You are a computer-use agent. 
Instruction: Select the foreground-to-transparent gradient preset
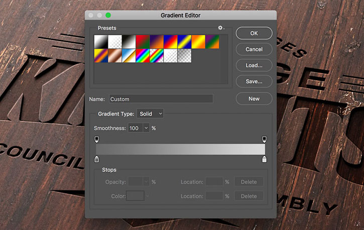pos(115,42)
